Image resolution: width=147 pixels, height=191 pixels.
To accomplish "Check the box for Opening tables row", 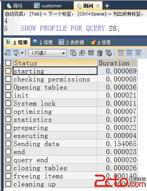I will [x=8, y=87].
